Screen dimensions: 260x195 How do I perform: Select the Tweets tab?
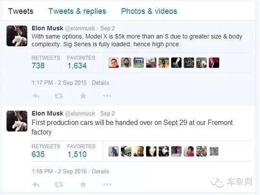tap(21, 11)
